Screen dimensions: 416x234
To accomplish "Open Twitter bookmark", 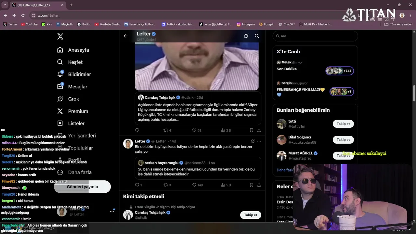I will 10,24.
